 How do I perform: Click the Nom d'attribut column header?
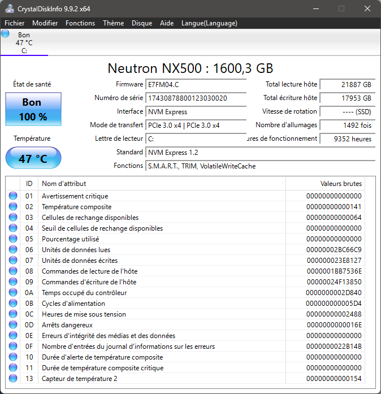(162, 184)
